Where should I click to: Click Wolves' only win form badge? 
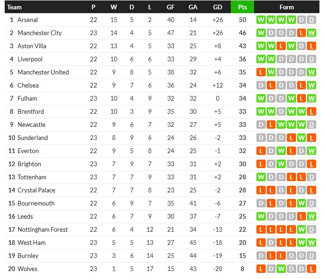point(281,269)
